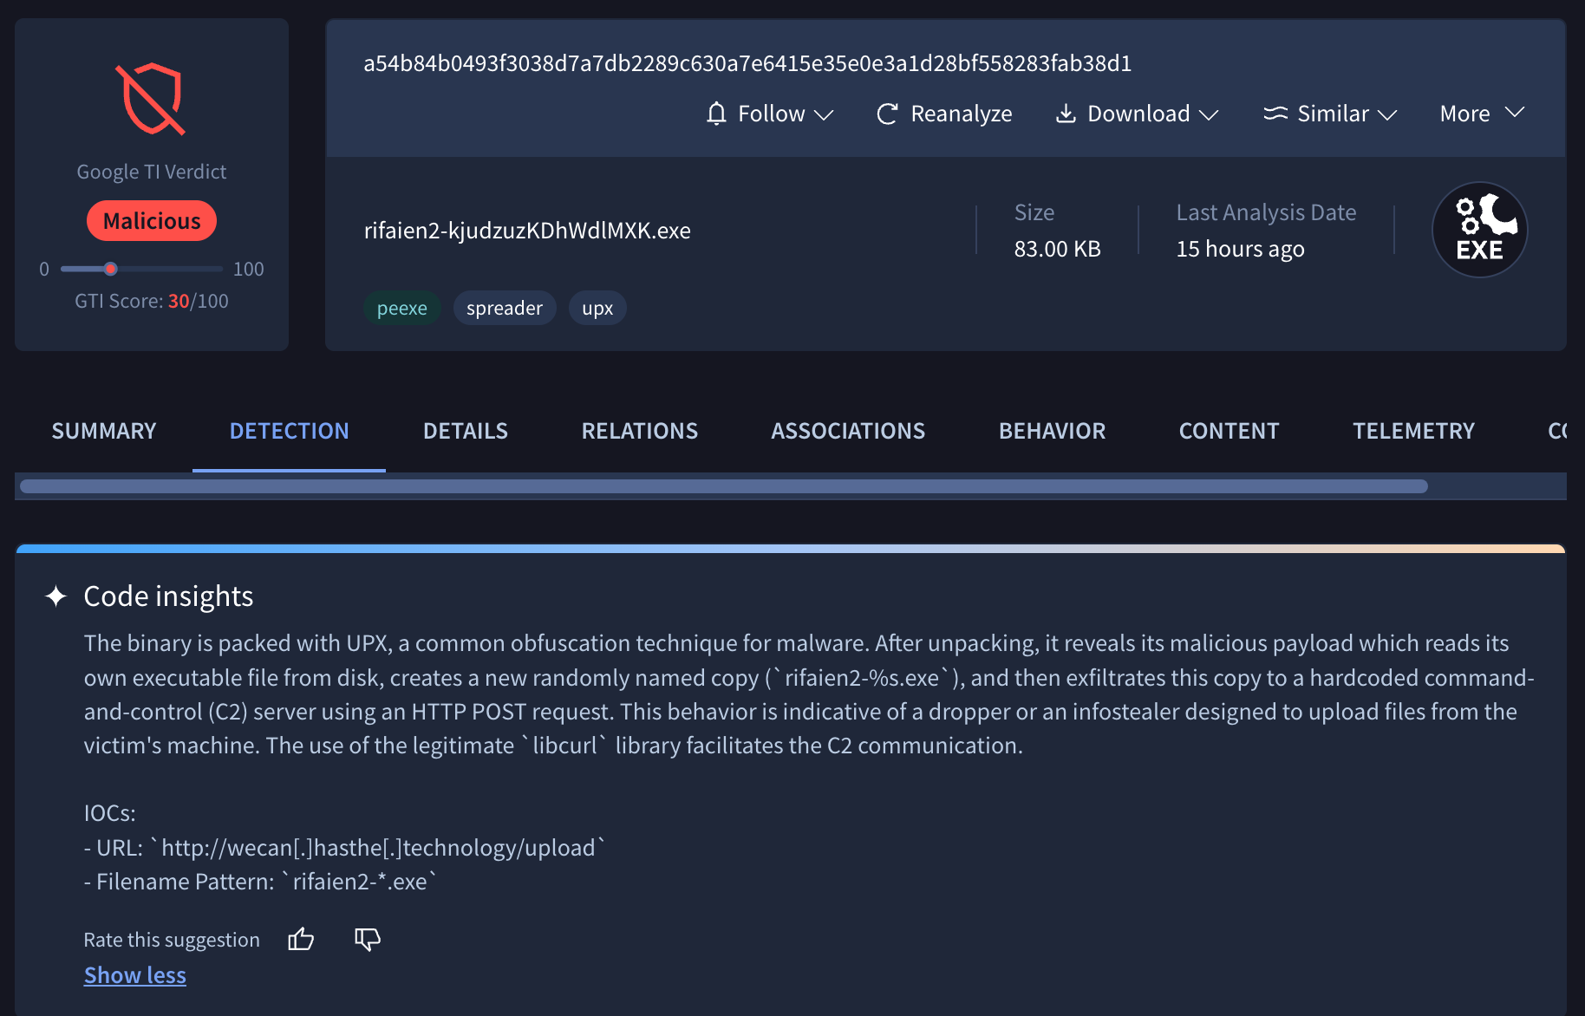This screenshot has width=1585, height=1016.
Task: Click the file SHA-256 hash text
Action: tap(747, 63)
